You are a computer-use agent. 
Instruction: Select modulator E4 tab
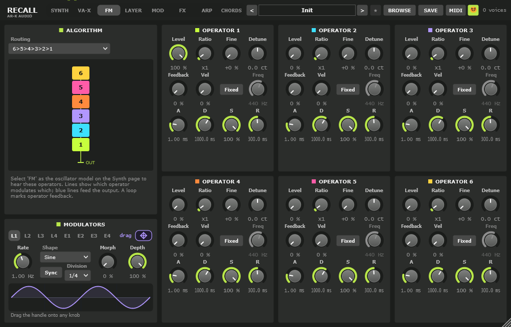[107, 236]
